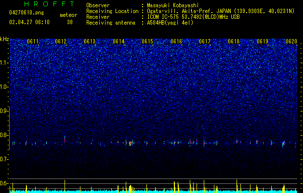
Task: Click the 0616 time marker
Action: [x=176, y=41]
